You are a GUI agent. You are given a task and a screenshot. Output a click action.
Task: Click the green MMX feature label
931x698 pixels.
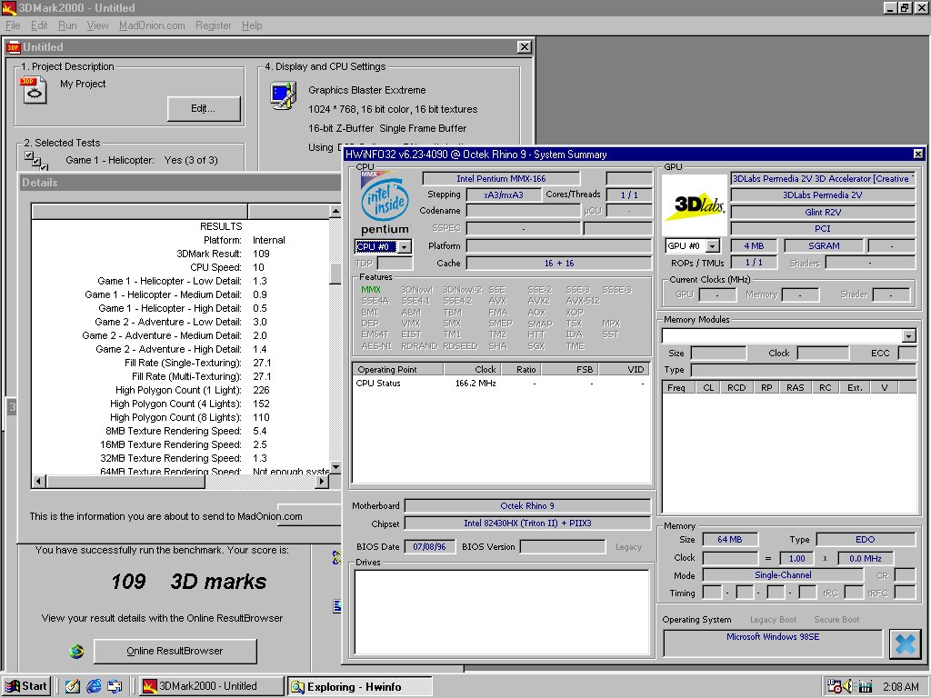(371, 290)
